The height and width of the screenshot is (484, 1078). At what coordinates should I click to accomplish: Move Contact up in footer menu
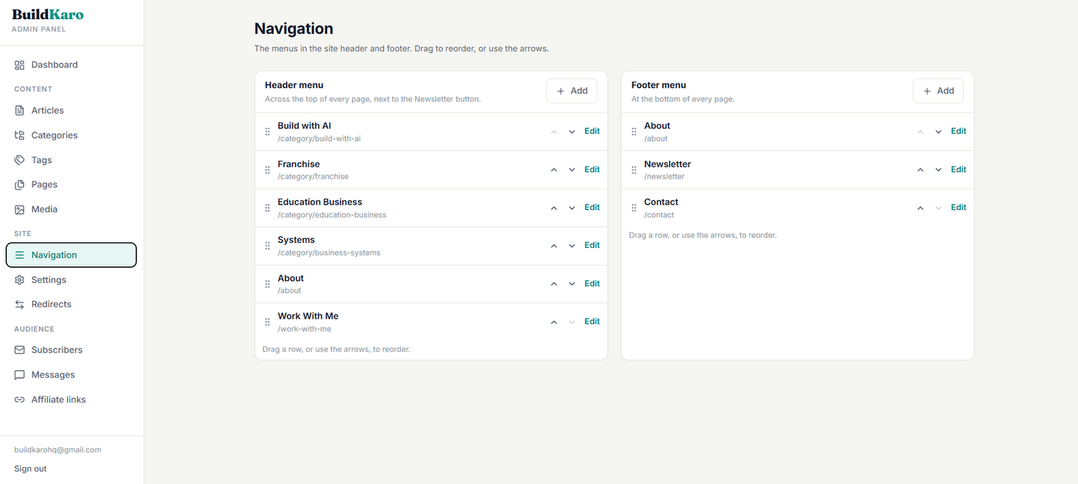coord(920,208)
